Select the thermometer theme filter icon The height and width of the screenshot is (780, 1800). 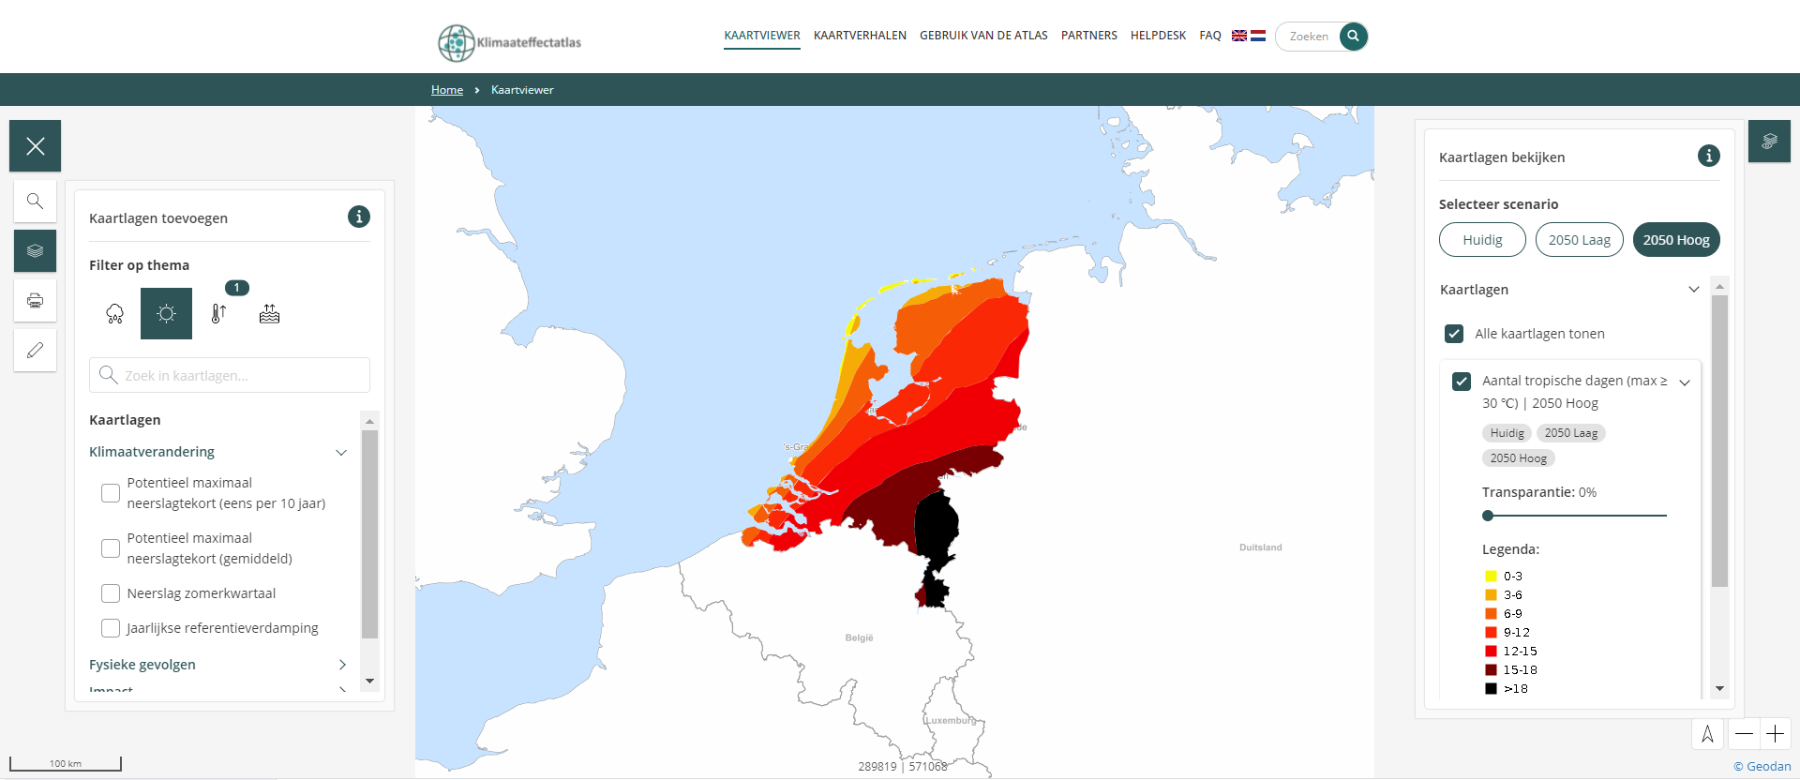coord(218,314)
